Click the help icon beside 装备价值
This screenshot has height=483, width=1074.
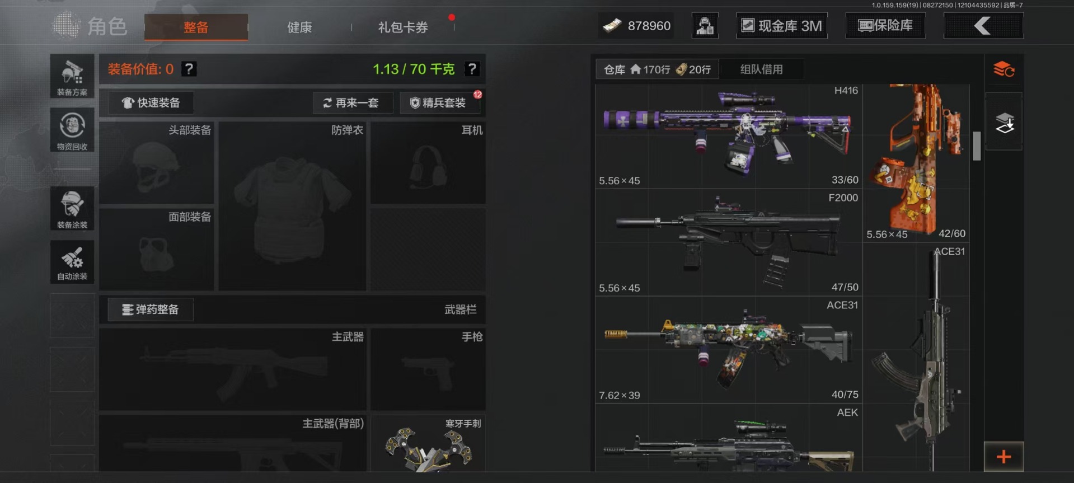(x=189, y=69)
